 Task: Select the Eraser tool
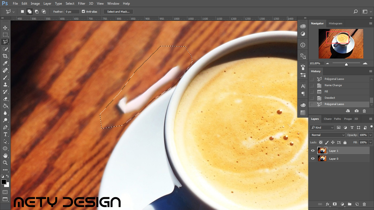[x=5, y=99]
